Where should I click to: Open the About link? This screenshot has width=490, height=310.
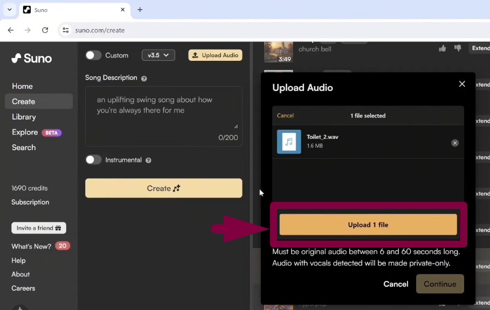point(20,274)
